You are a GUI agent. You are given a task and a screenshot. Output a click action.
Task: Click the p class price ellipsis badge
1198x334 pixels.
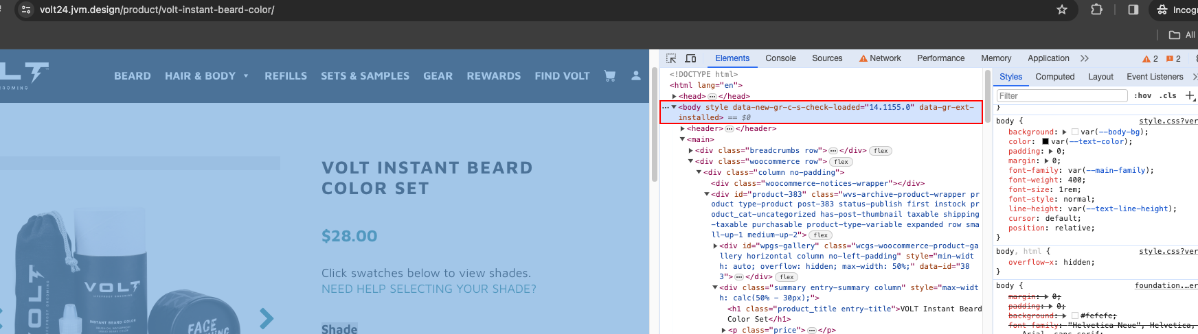(812, 331)
